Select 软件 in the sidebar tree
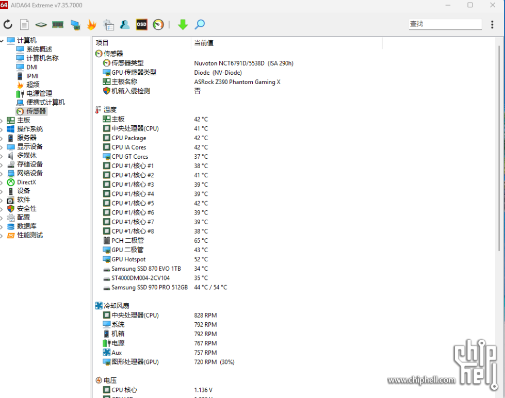The image size is (505, 398). [23, 200]
